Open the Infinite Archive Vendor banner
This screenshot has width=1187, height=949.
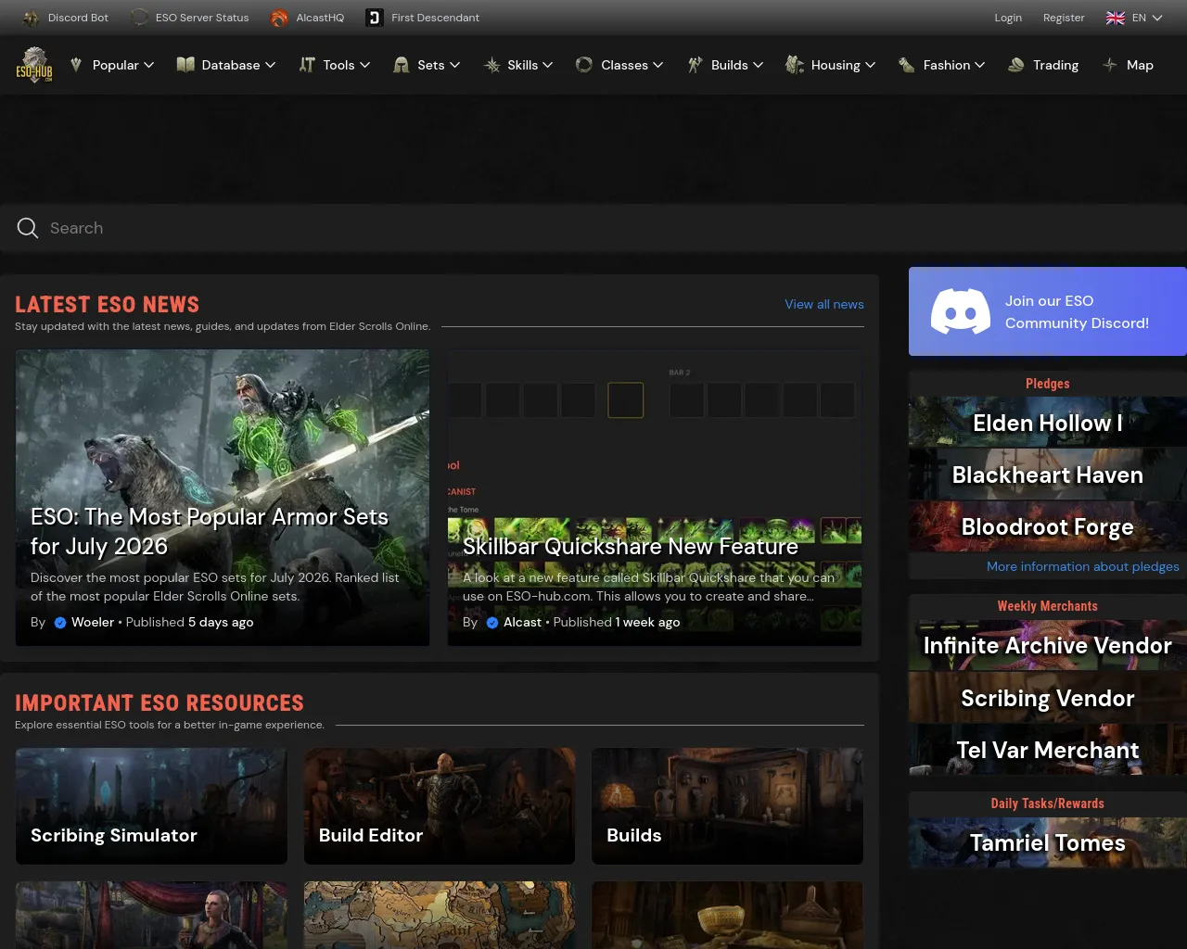pyautogui.click(x=1048, y=645)
